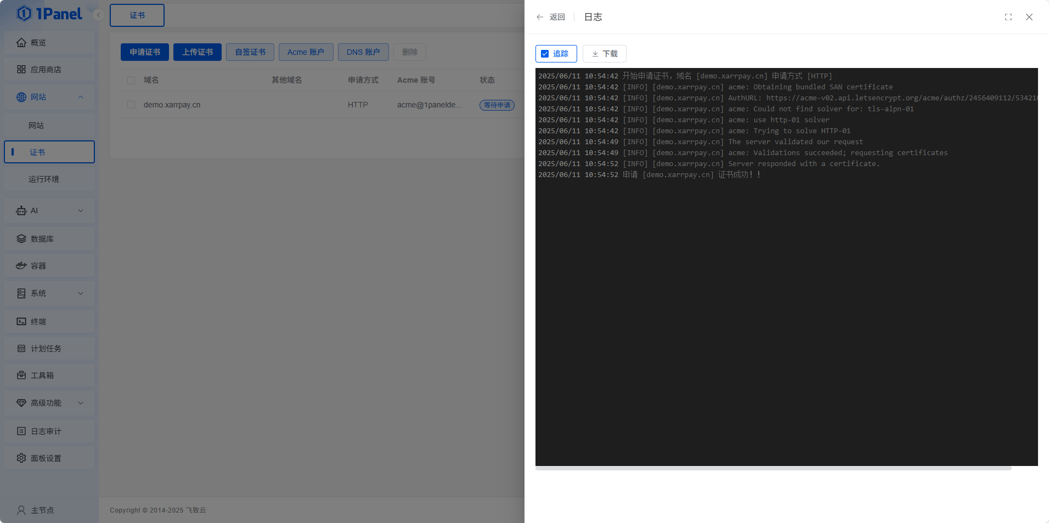The image size is (1049, 523).
Task: Click the 1Panel logo icon
Action: pyautogui.click(x=24, y=13)
